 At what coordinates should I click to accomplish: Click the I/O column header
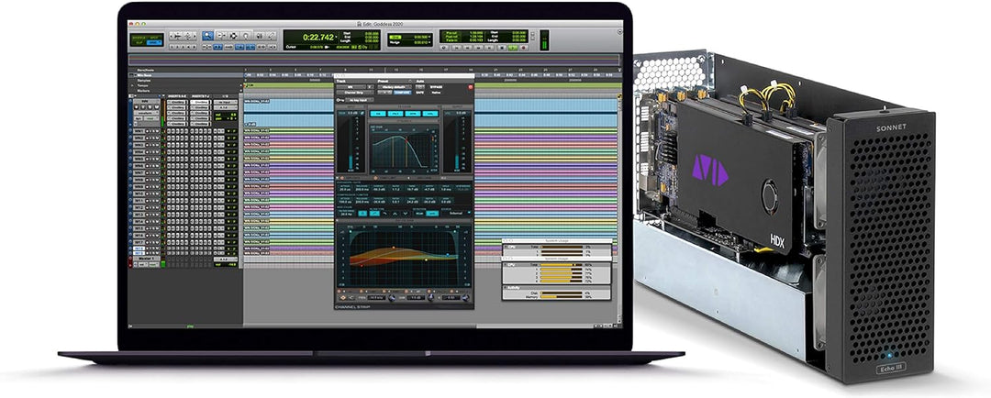pos(225,96)
